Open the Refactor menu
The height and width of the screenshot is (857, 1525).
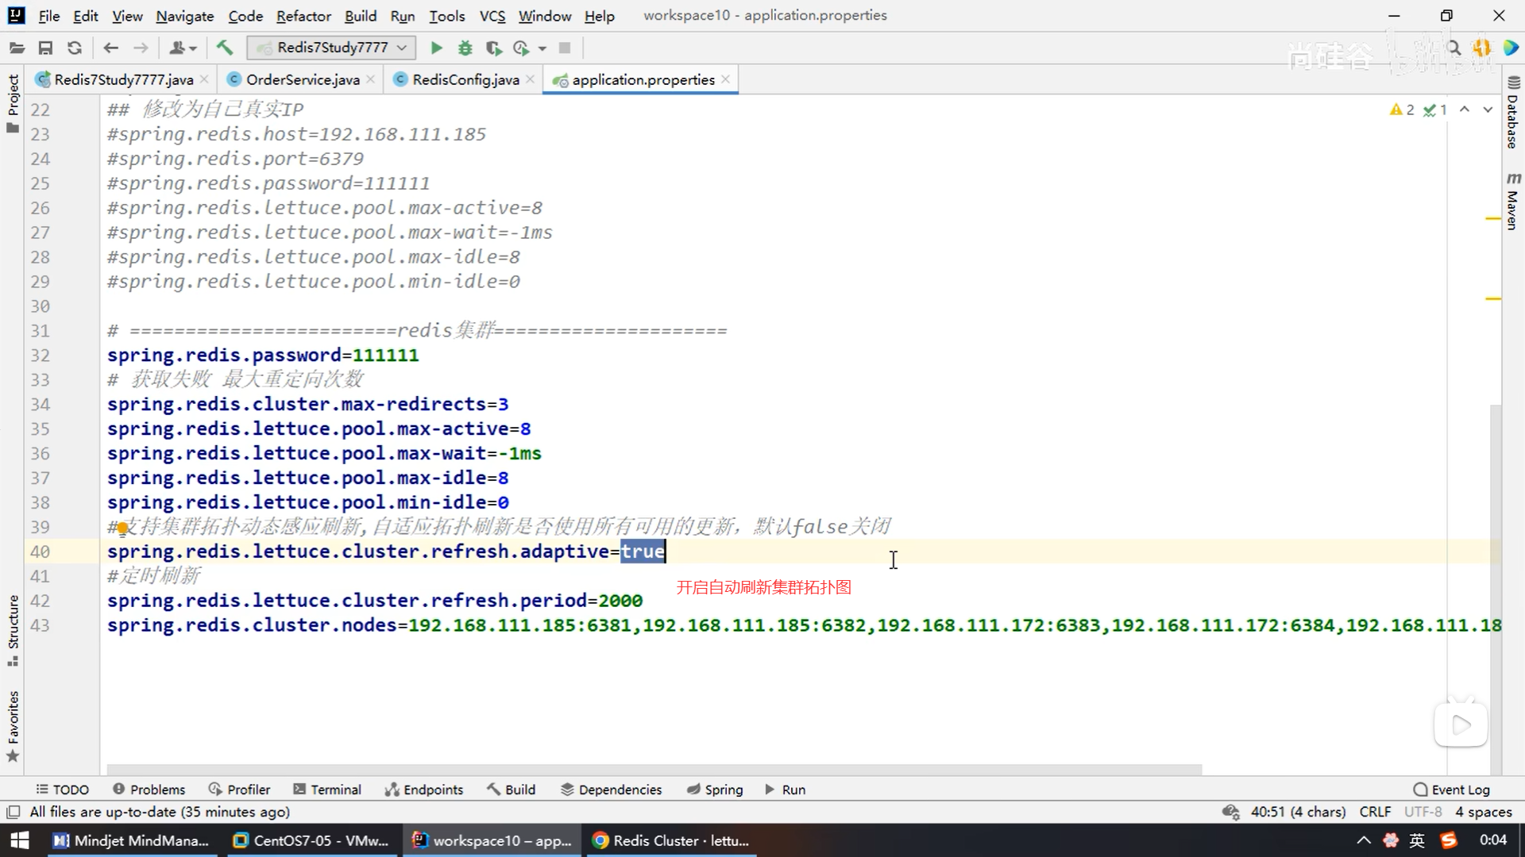pyautogui.click(x=303, y=16)
